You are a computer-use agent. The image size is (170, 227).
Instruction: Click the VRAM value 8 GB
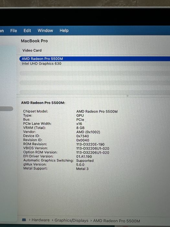point(80,128)
